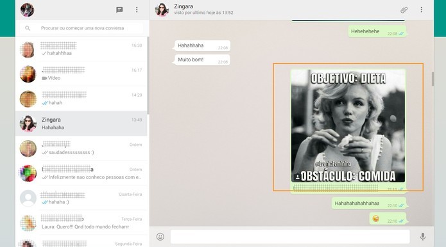The width and height of the screenshot is (446, 247).
Task: Open Terça-Feira chat 'Laura: Quero!!!'
Action: coord(81,223)
